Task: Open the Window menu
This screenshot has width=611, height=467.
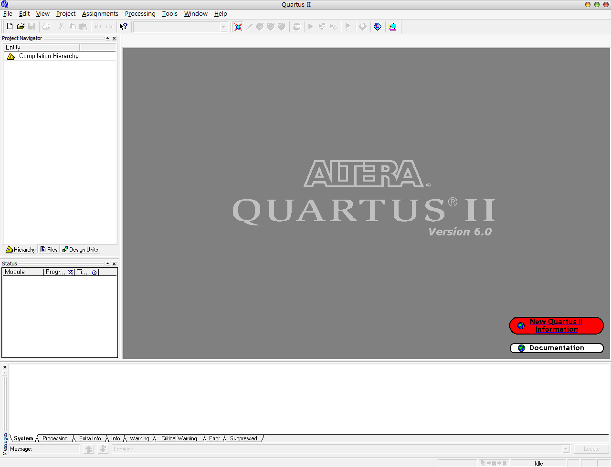Action: (x=196, y=14)
